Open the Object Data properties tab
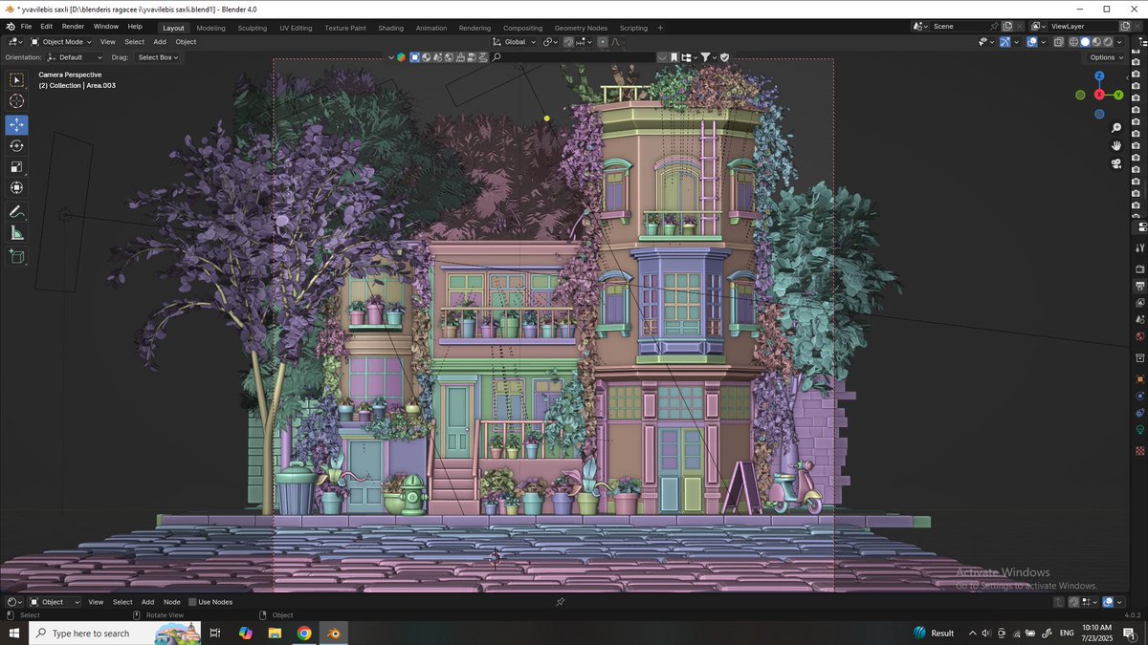This screenshot has height=645, width=1148. 1139,430
